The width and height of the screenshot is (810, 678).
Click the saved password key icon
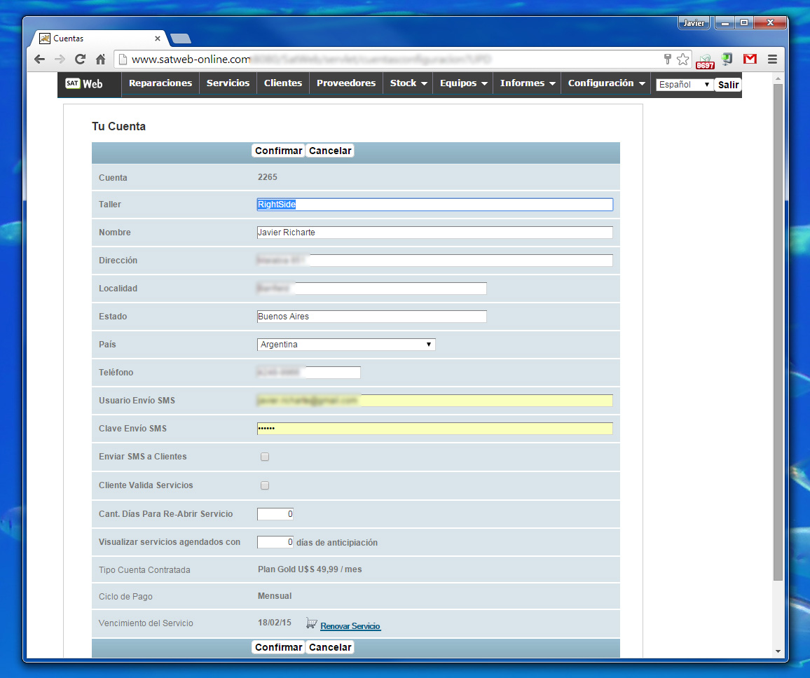pos(668,59)
